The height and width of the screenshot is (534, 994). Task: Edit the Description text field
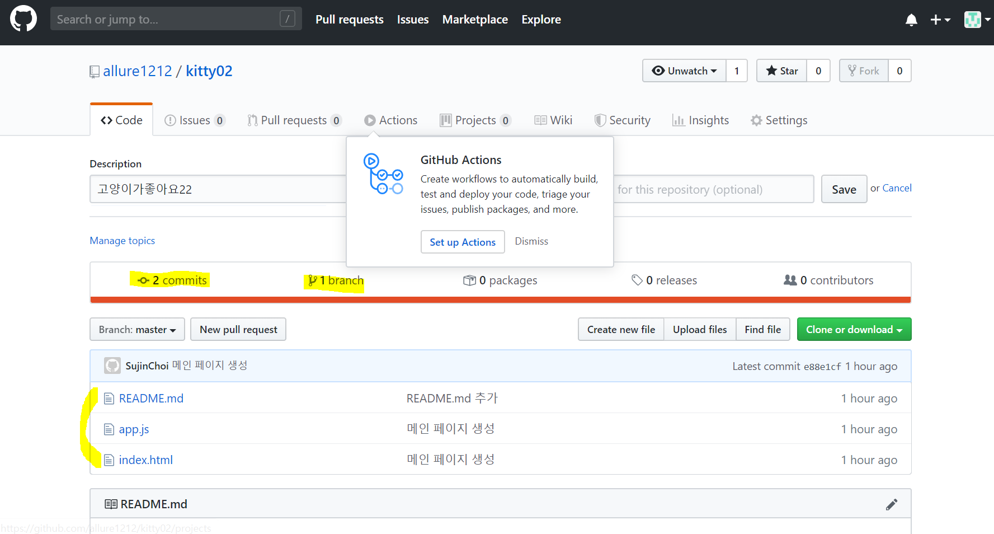point(218,189)
